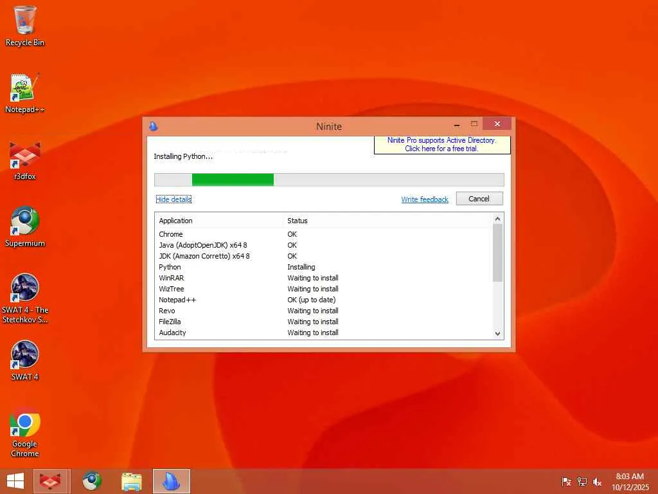Activate the Ninite taskbar button

coord(172,481)
